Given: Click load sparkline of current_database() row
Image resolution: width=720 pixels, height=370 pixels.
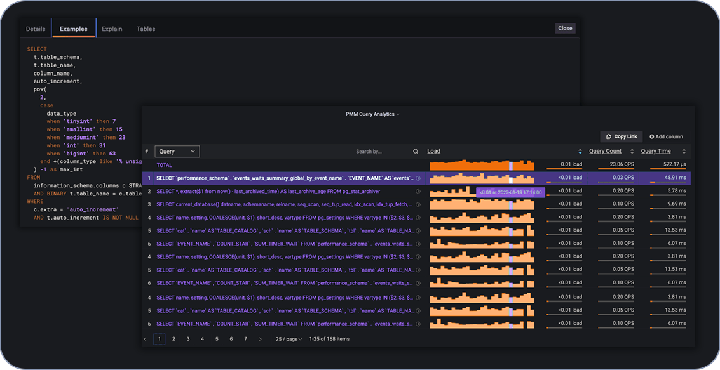Looking at the screenshot, I should [482, 204].
